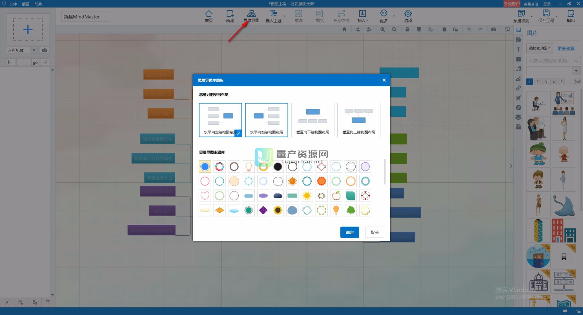This screenshot has width=583, height=315.
Task: Open the 编辑 menu
Action: click(x=26, y=4)
